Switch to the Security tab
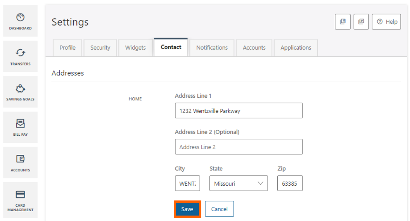 click(100, 48)
